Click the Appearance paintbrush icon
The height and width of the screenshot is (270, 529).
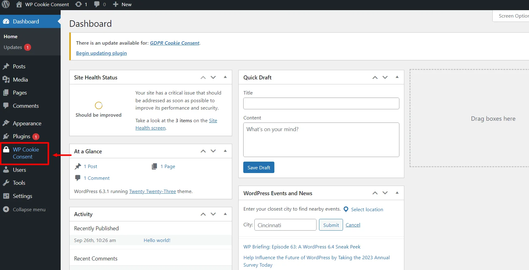(x=6, y=123)
